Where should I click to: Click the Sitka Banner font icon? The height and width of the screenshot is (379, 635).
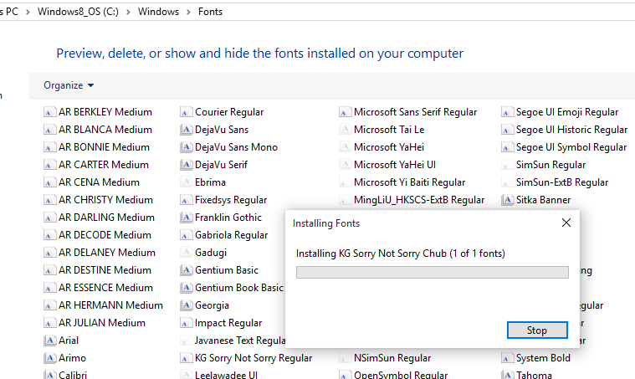coord(507,200)
